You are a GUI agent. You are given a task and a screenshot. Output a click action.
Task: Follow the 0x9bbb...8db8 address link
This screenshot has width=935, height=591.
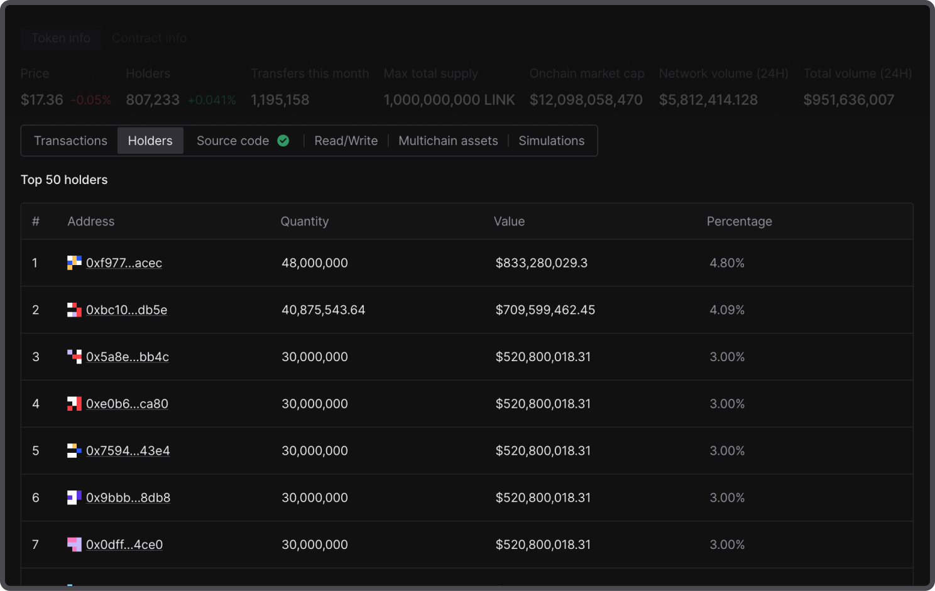(128, 498)
